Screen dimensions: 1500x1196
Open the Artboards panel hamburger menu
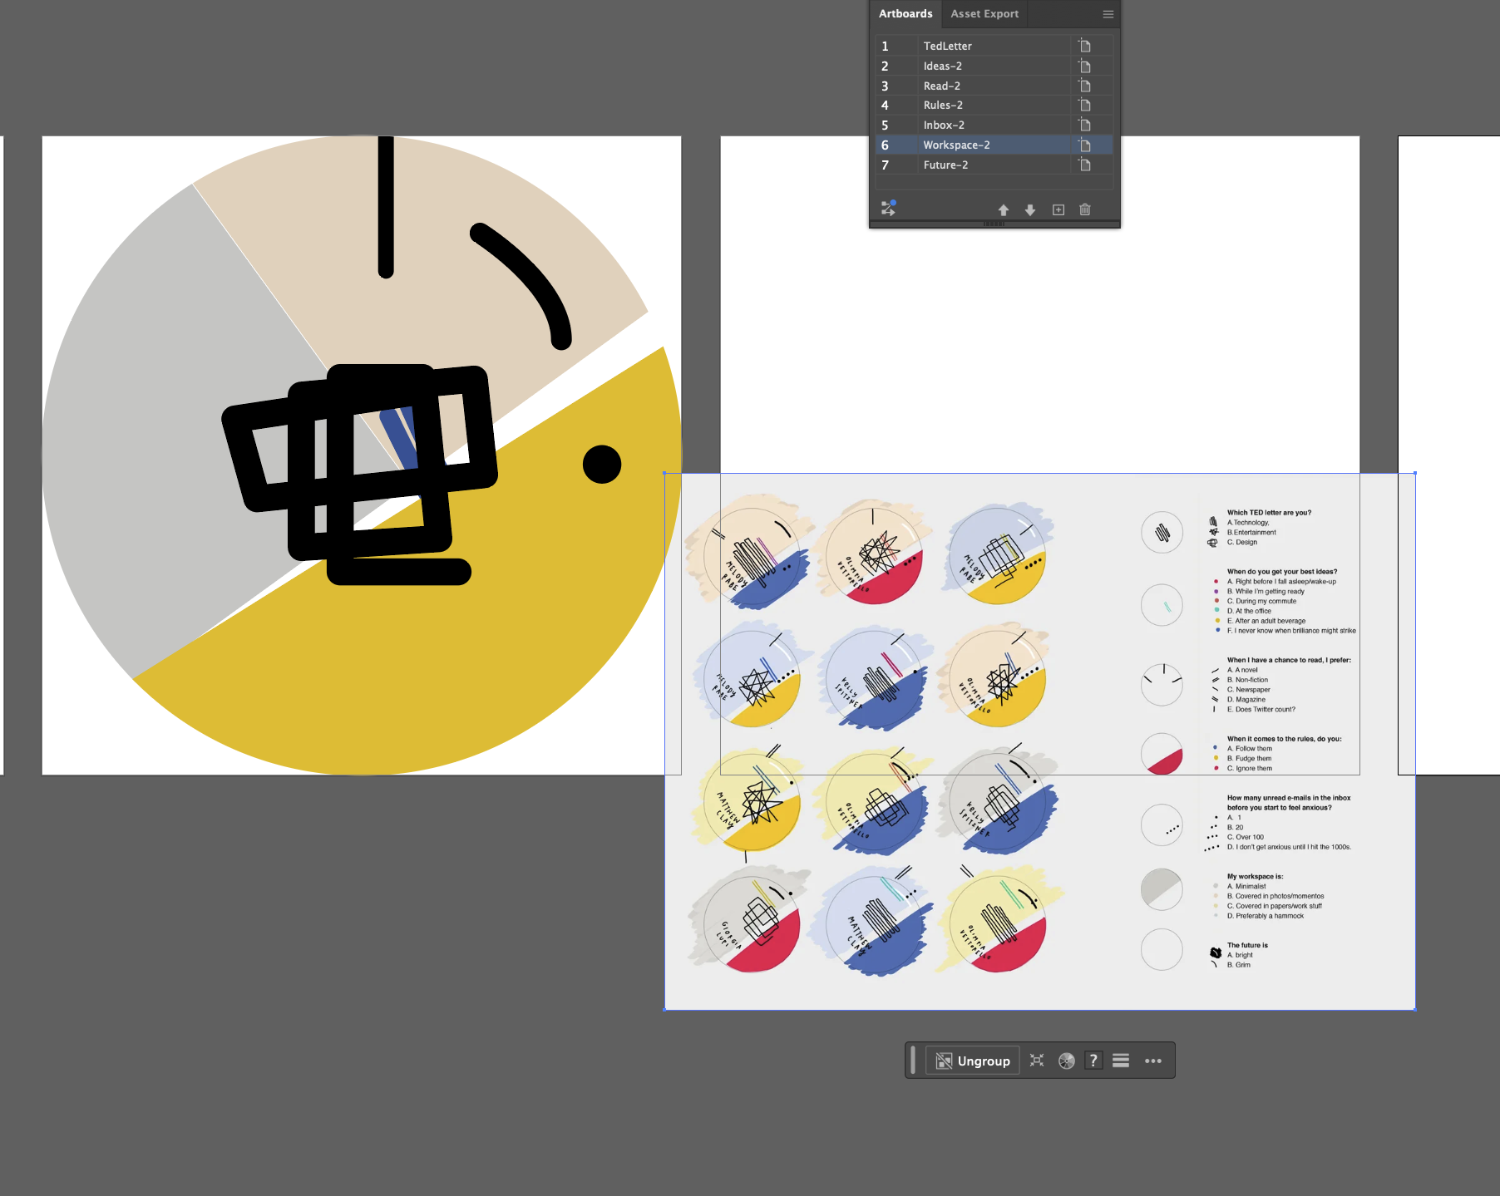point(1108,14)
